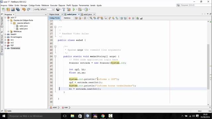Collapse the main method code fold on line 24
212x119 pixels.
coord(55,56)
